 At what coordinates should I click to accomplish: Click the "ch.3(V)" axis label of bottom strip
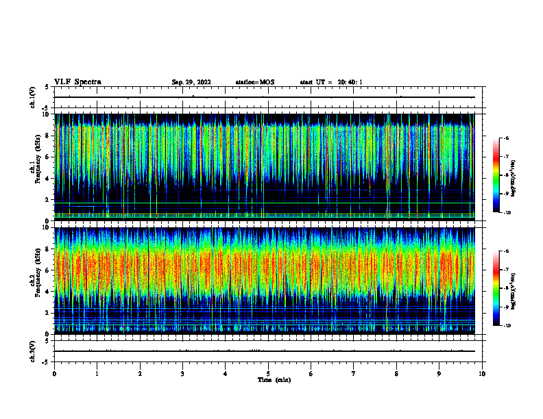32,352
